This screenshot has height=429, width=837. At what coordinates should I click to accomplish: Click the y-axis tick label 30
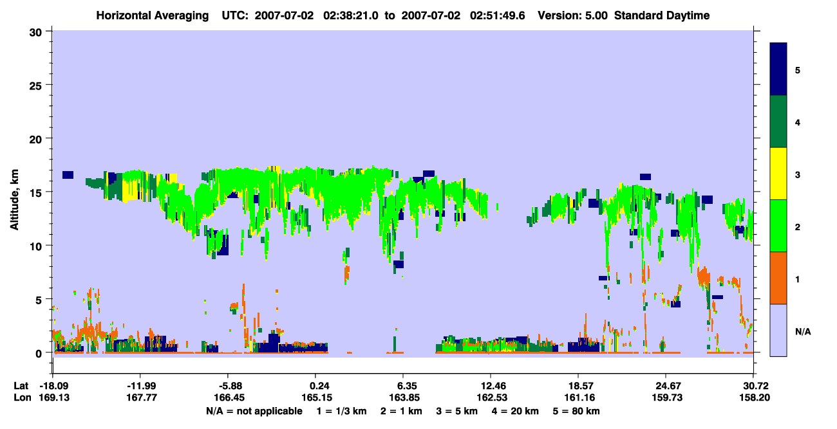tap(37, 32)
